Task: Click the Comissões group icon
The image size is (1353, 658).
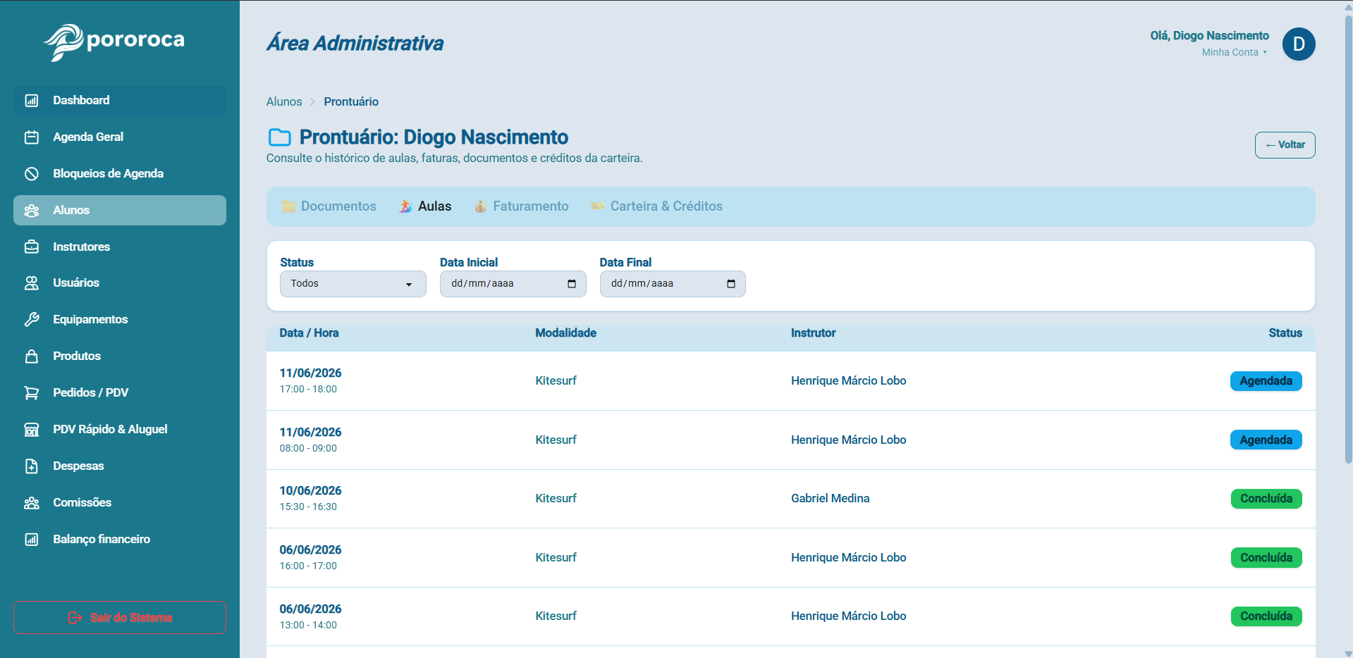Action: click(32, 503)
